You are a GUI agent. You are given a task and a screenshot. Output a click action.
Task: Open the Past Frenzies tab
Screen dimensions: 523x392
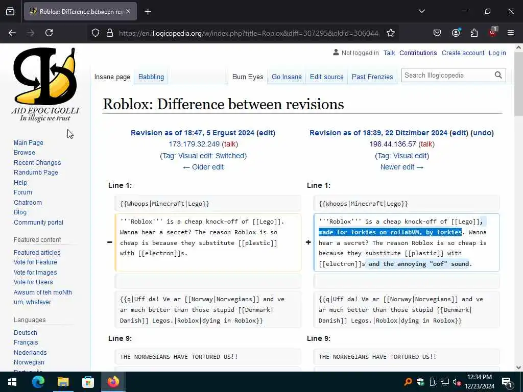tap(372, 77)
